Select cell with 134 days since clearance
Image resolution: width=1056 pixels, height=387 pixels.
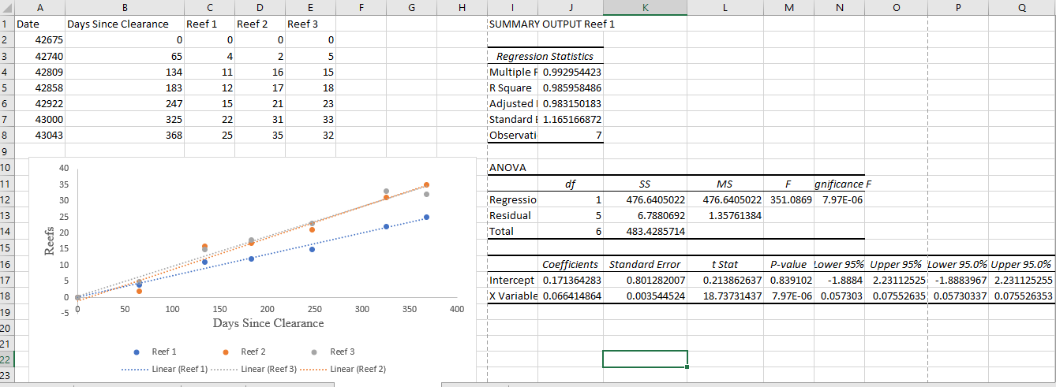point(125,72)
